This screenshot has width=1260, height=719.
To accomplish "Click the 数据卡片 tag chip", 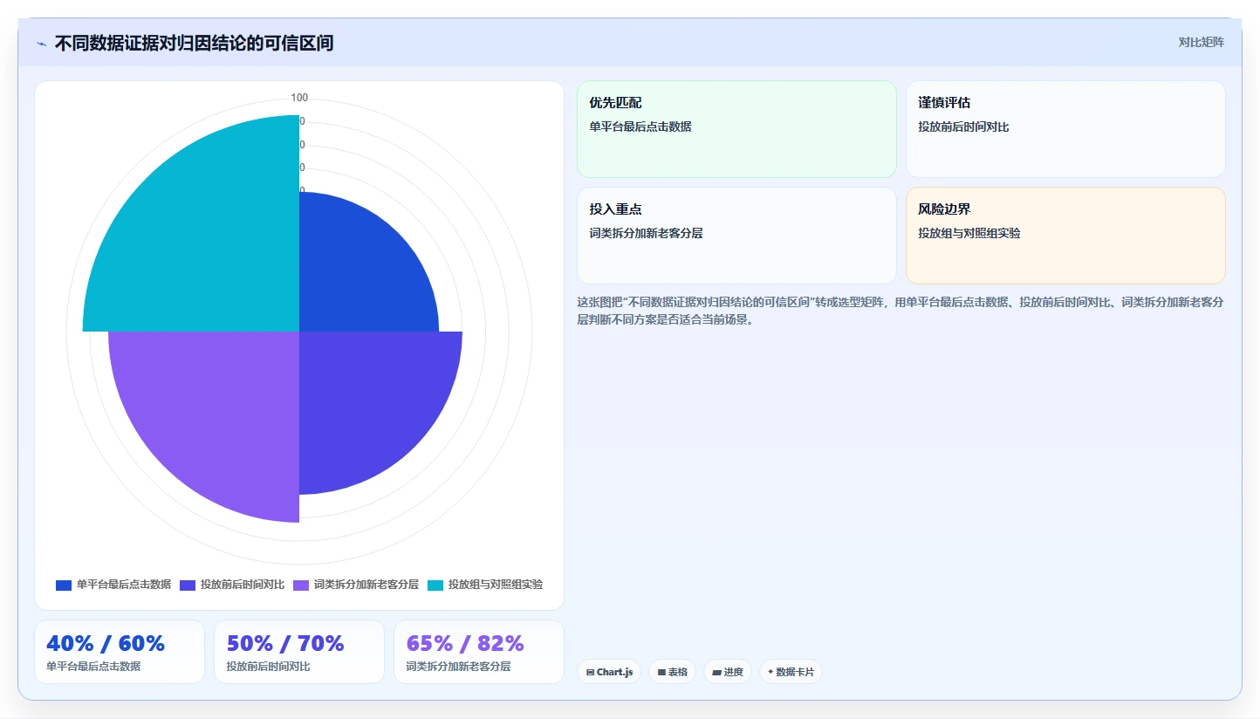I will click(791, 672).
